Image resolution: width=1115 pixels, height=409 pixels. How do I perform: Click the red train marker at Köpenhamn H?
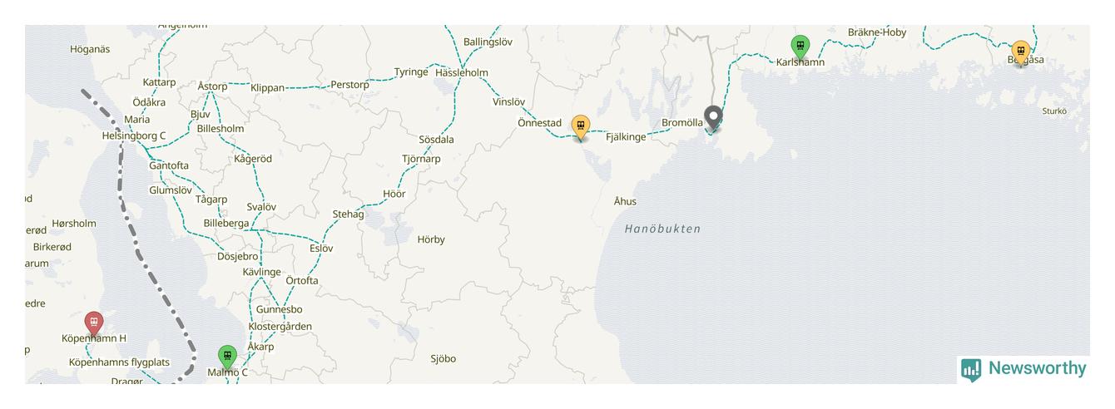pos(94,323)
